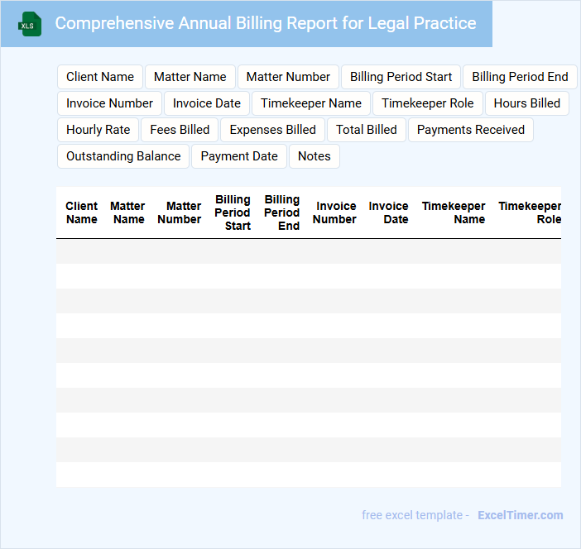Choose the Outstanding Balance tag
581x549 pixels.
click(x=123, y=156)
